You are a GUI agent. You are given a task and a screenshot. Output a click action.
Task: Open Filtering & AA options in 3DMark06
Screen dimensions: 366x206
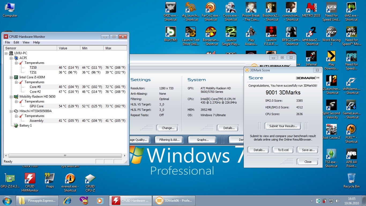pos(169,140)
